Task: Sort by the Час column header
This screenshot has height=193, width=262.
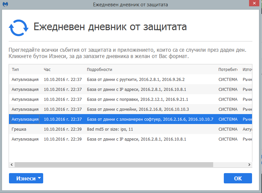Action: (47, 70)
